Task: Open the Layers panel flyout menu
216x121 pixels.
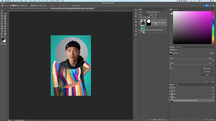Action: pos(167,9)
